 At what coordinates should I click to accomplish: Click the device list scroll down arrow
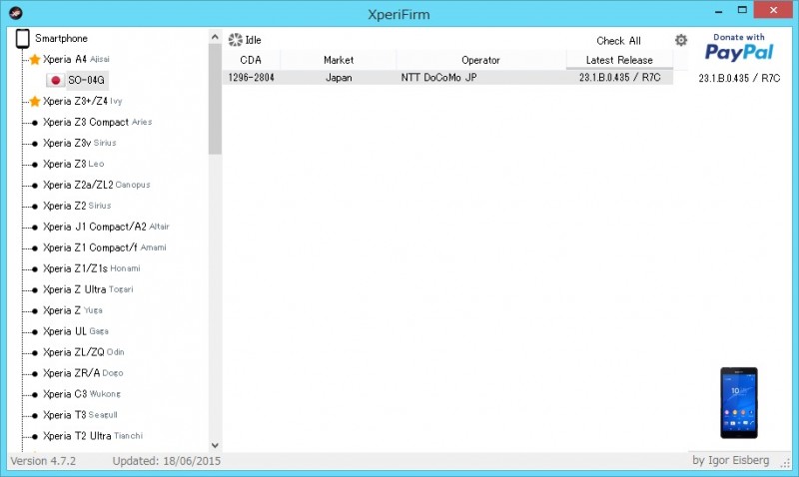pos(215,445)
